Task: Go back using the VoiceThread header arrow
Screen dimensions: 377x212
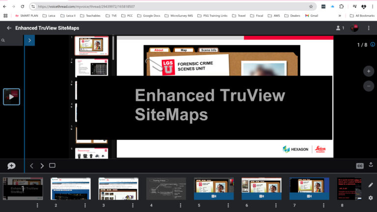Action: (x=9, y=28)
